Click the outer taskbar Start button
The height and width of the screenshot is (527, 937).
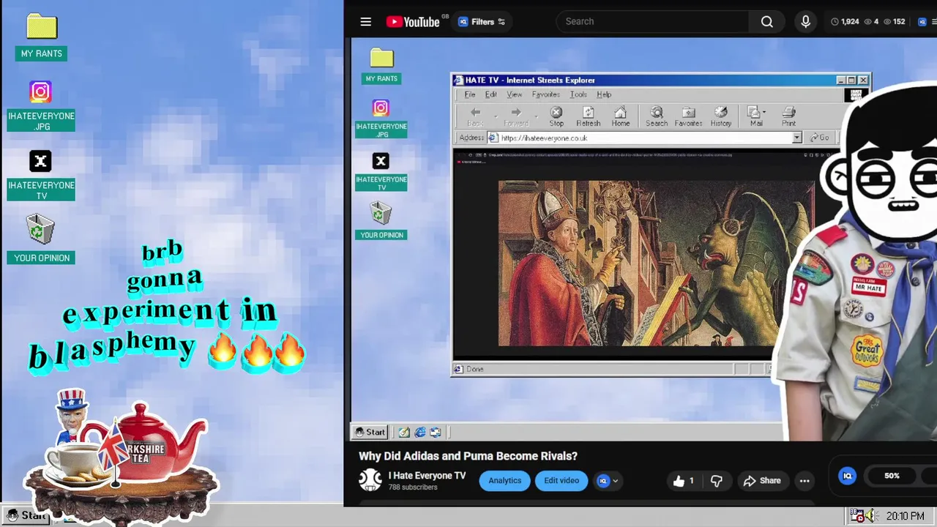(26, 515)
